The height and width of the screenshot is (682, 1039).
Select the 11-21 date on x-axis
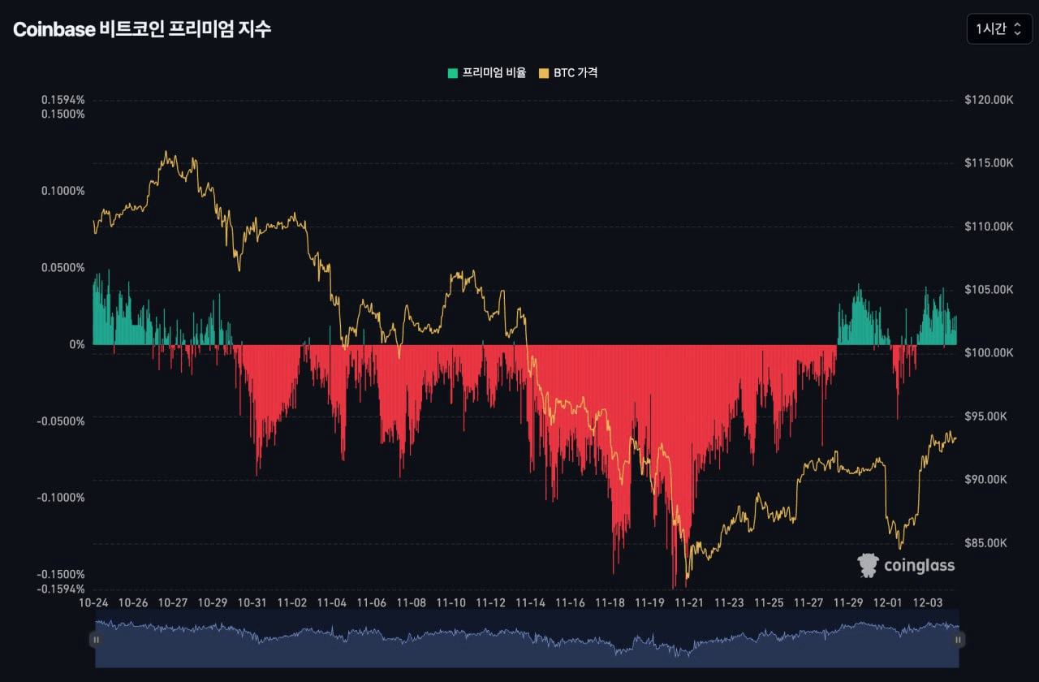click(x=690, y=603)
